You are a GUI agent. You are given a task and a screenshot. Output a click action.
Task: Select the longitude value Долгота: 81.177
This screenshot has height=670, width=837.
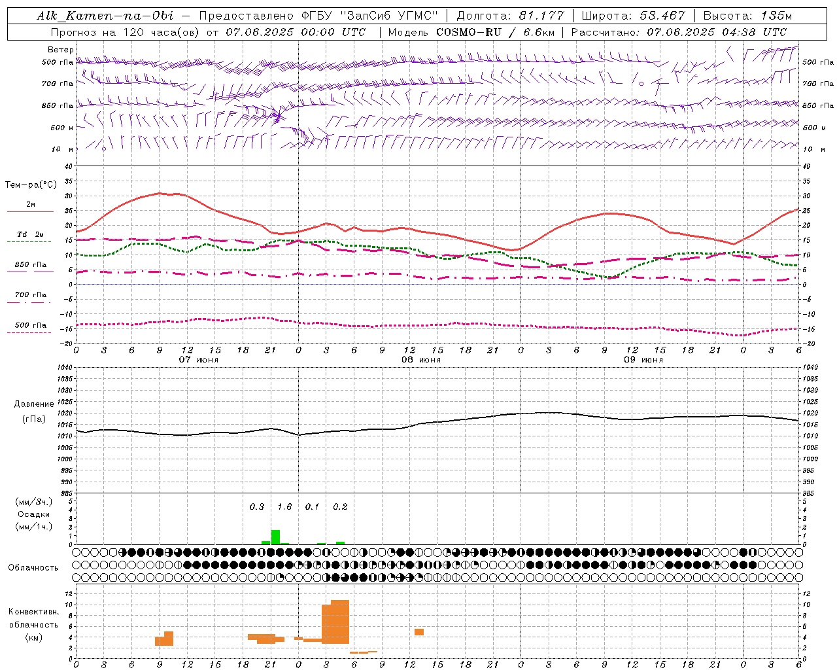tap(511, 16)
